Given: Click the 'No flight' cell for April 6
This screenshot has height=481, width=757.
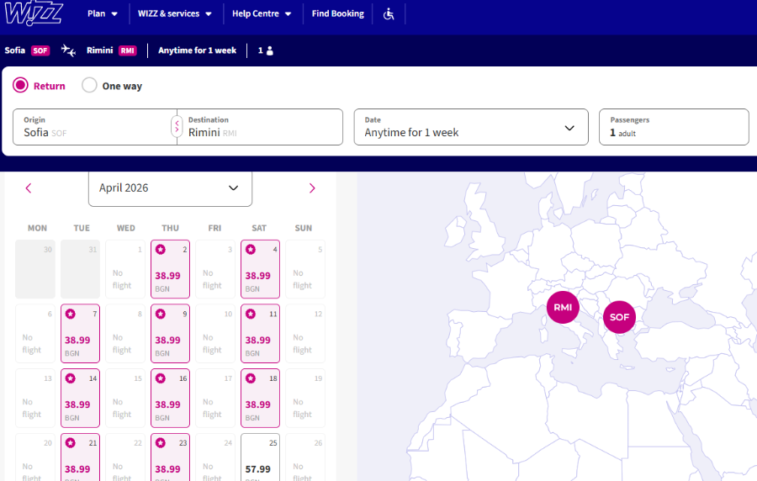Looking at the screenshot, I should (x=34, y=333).
